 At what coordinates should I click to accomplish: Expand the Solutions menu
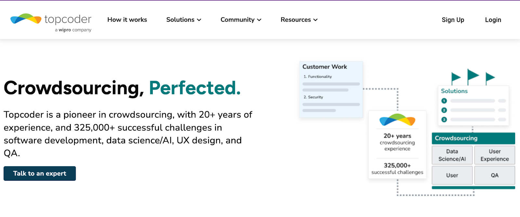[x=184, y=20]
